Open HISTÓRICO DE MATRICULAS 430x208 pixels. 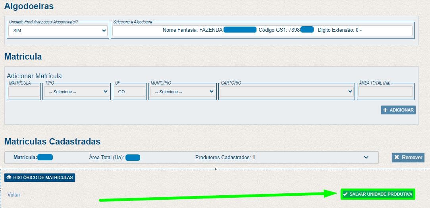[x=40, y=177]
